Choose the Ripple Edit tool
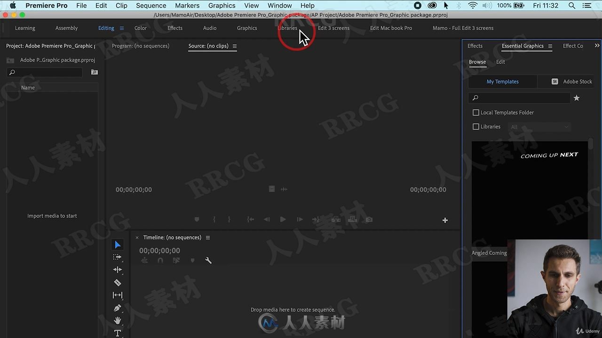 point(118,270)
